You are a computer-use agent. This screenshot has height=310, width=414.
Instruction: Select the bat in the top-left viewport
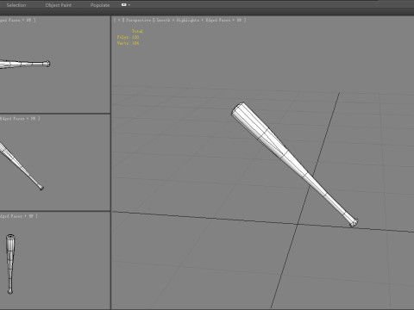[x=24, y=64]
